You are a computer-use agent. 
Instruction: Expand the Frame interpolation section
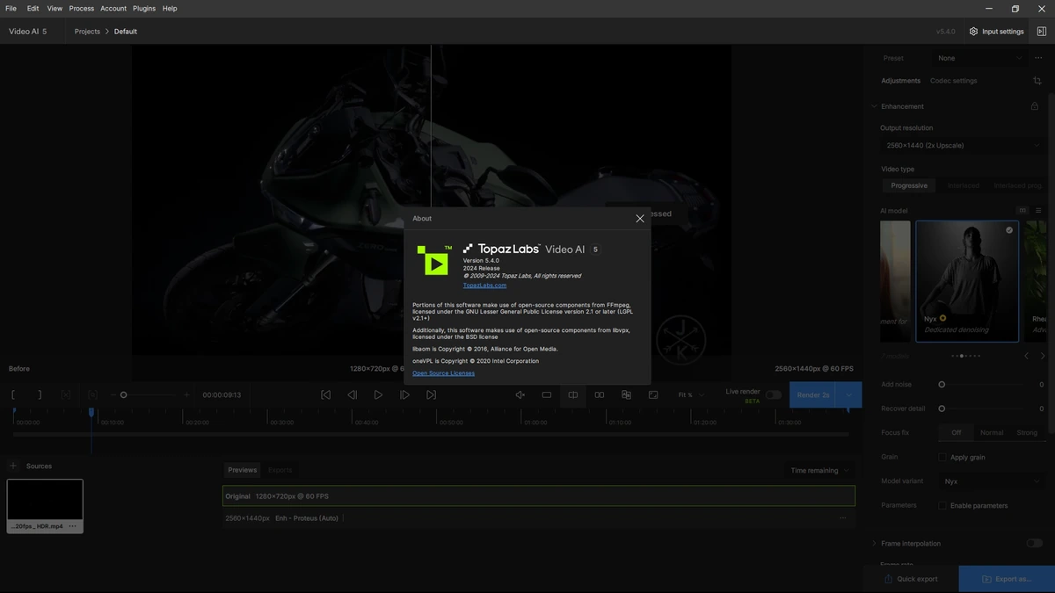point(874,544)
